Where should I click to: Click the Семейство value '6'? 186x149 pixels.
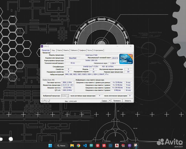(x=68, y=69)
